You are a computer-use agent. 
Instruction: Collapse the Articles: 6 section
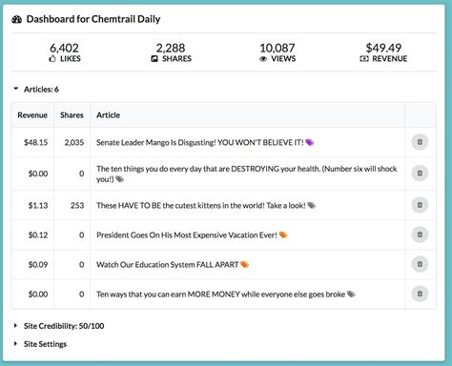(x=15, y=89)
